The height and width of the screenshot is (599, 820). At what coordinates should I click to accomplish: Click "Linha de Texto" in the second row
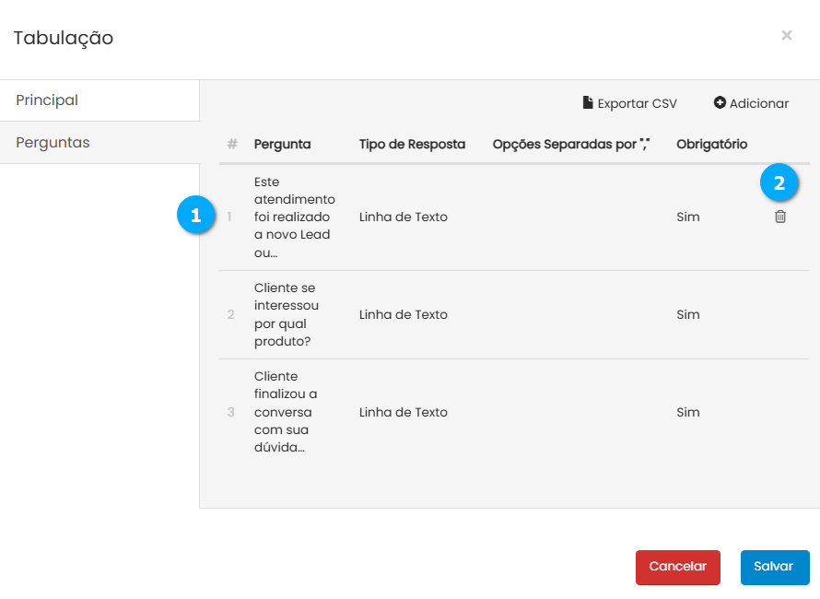(404, 314)
